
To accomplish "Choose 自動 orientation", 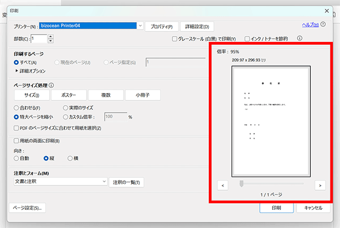I will pos(16,158).
